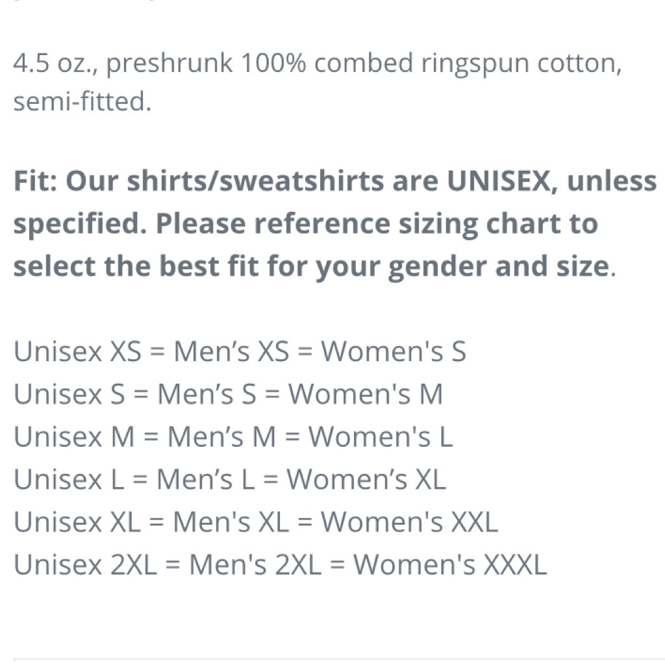Select the "Unisex S = Men's S" sizing line
Screen dimensions: 665x665
(228, 394)
